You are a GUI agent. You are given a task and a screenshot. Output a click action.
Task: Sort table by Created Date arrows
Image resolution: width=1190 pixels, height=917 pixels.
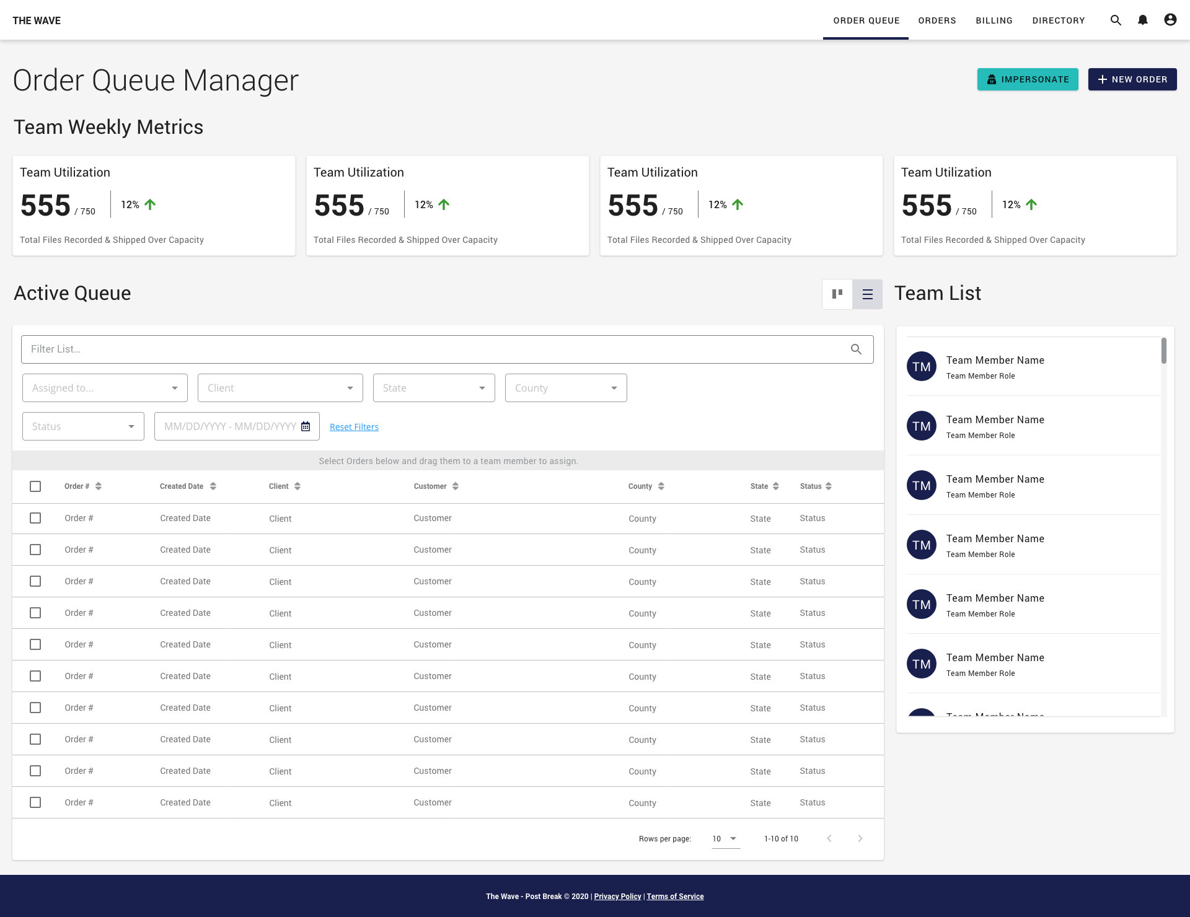tap(213, 486)
